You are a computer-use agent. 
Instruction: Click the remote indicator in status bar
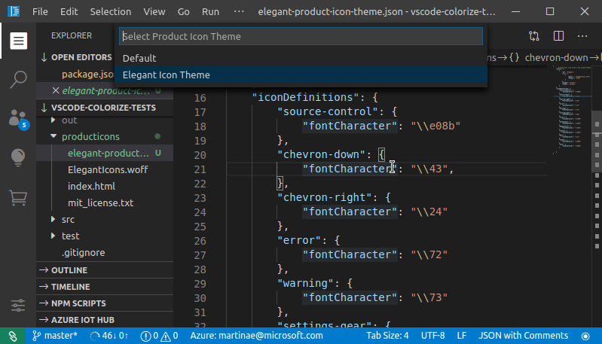[x=12, y=335]
